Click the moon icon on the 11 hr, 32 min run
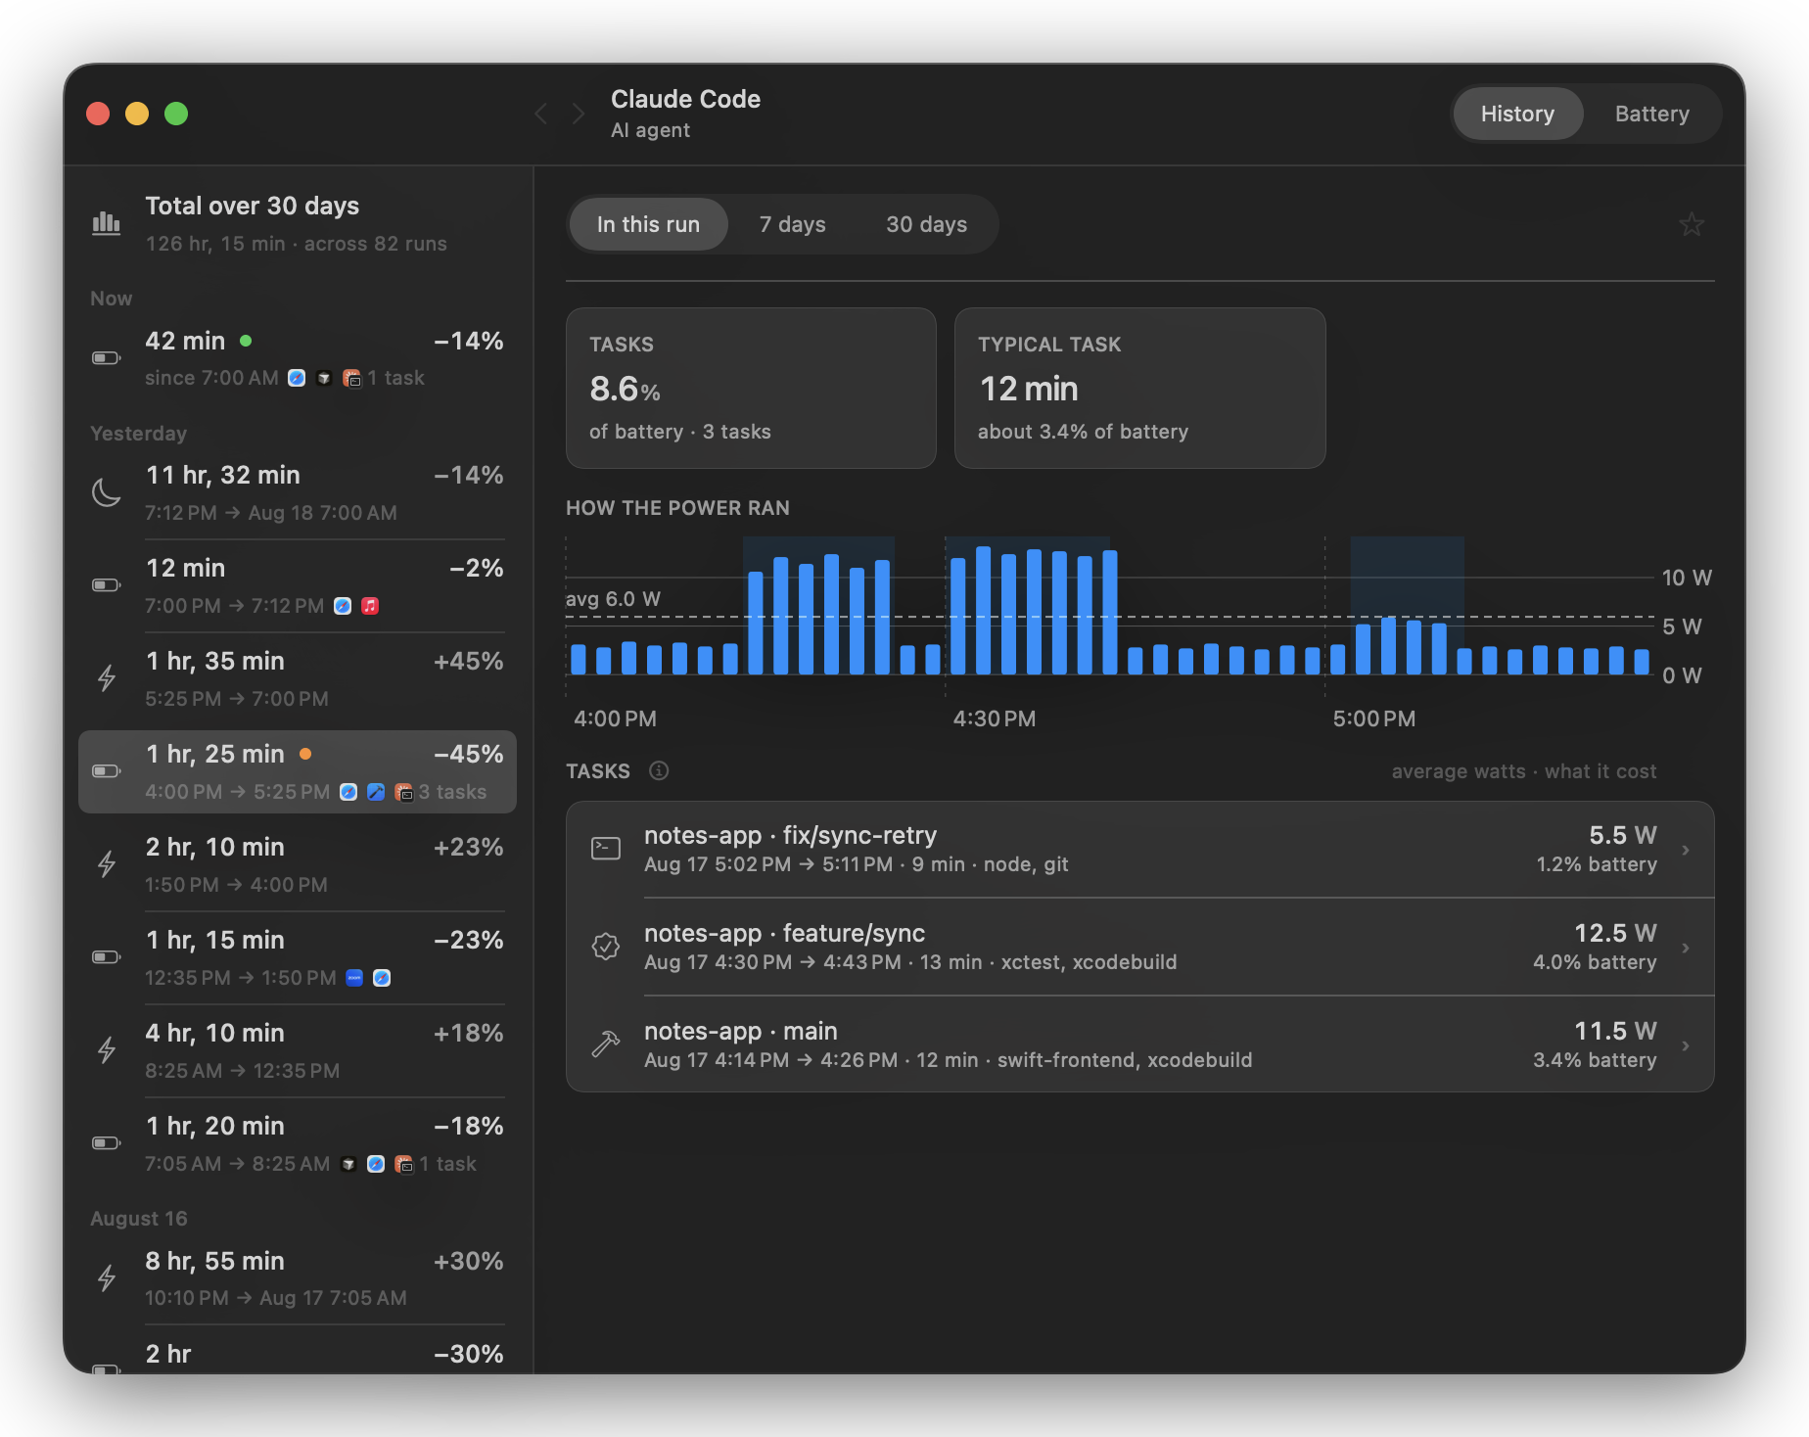Image resolution: width=1809 pixels, height=1437 pixels. pos(106,492)
